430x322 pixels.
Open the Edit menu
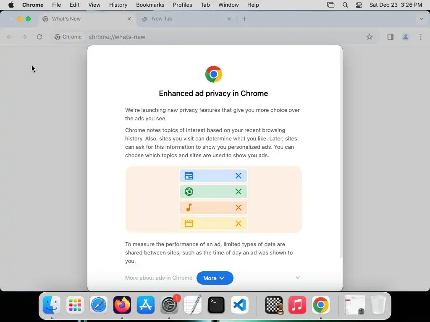[x=75, y=5]
